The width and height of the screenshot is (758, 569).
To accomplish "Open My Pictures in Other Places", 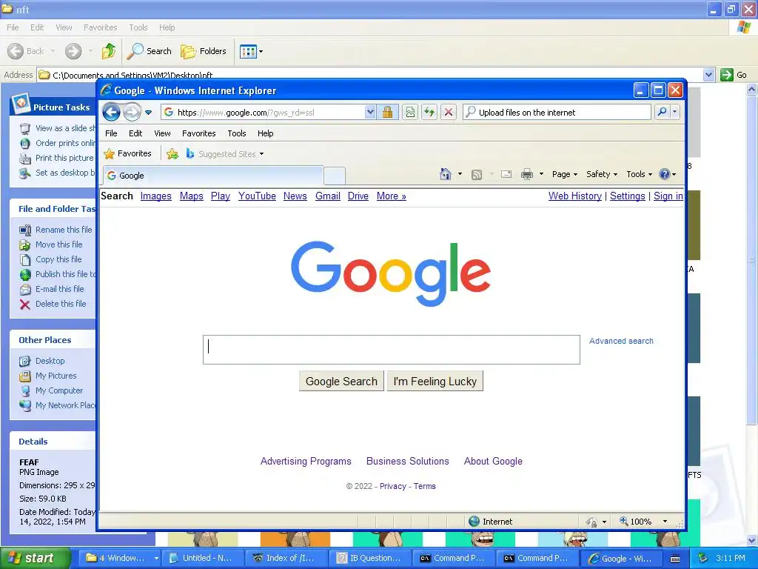I will 56,376.
